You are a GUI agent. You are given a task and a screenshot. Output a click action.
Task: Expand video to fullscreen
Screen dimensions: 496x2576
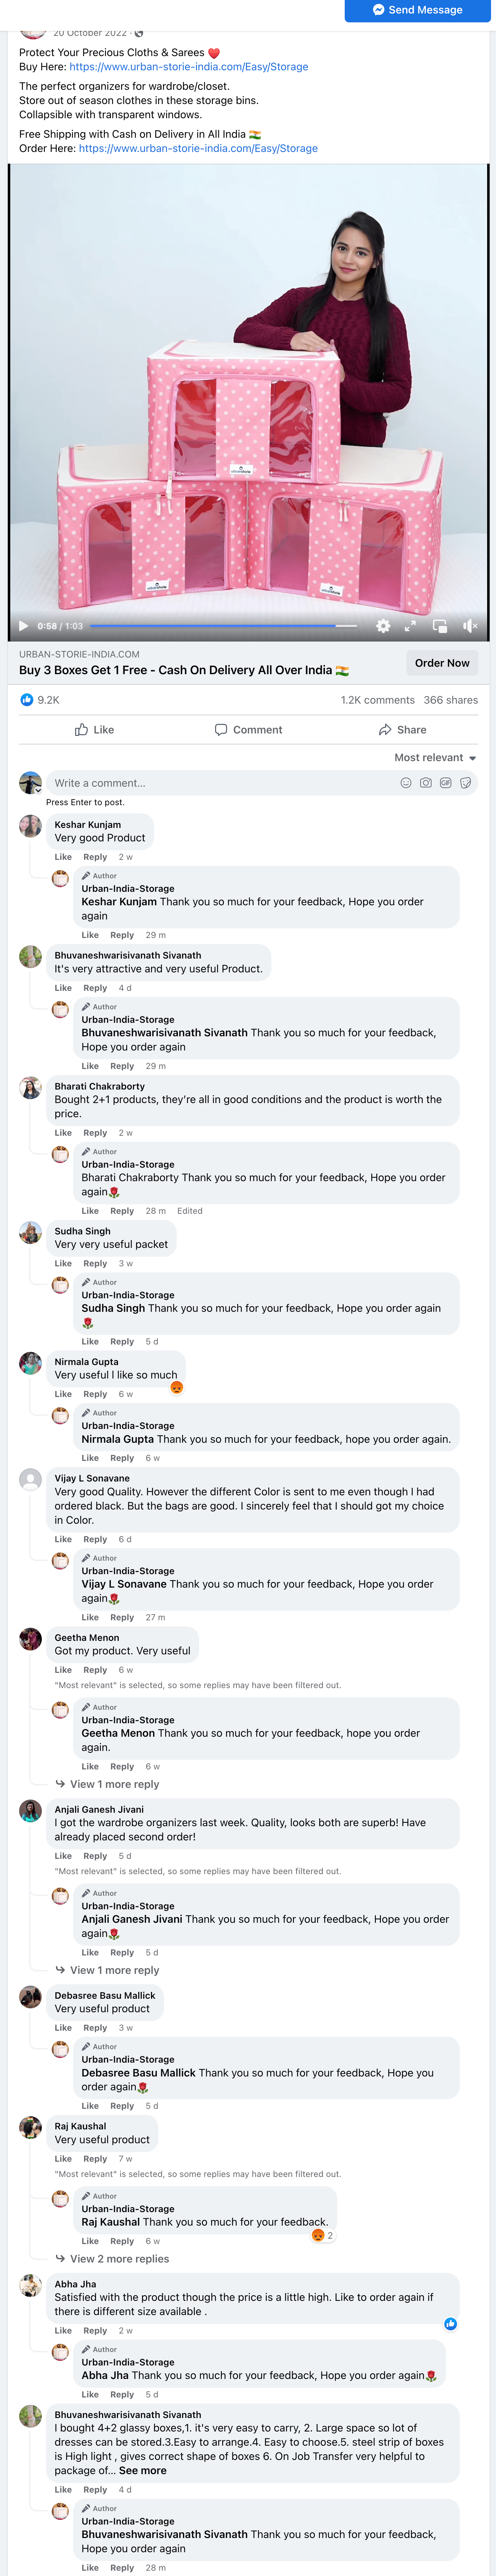(409, 626)
